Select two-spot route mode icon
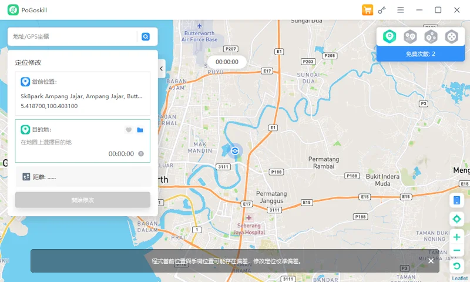The width and height of the screenshot is (470, 282). (410, 37)
